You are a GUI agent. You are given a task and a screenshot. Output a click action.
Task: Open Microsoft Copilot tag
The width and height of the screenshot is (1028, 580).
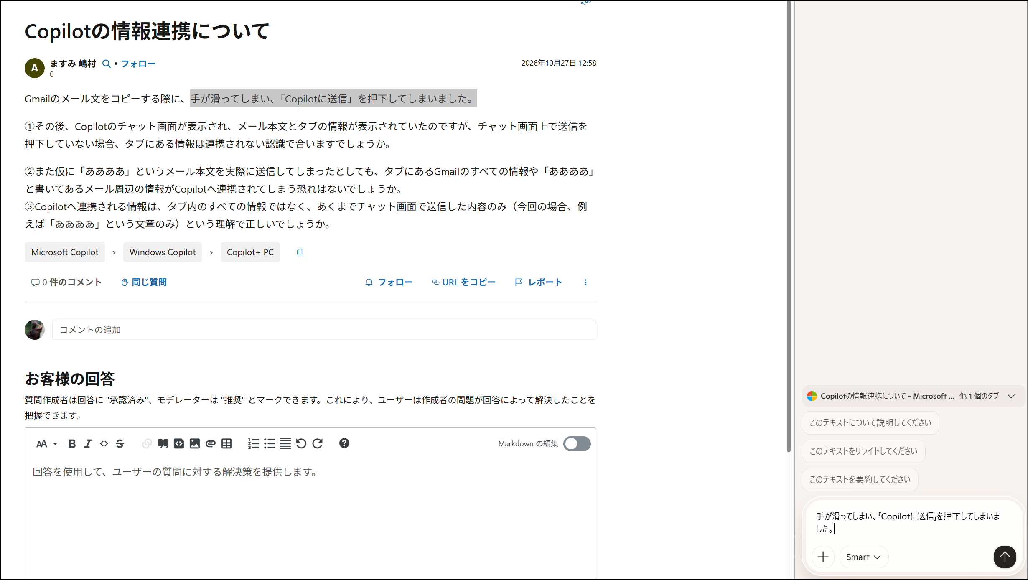coord(65,252)
